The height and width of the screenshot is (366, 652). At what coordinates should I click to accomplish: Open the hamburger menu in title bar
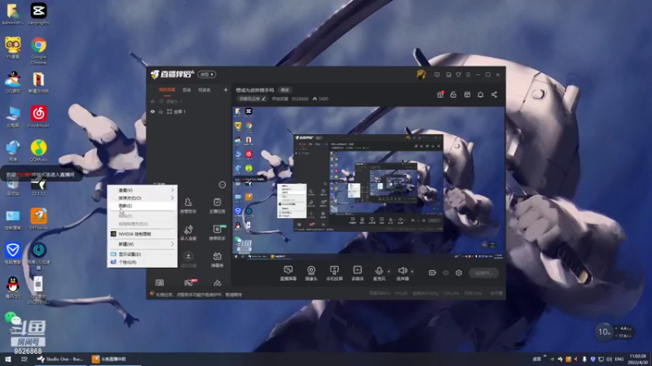click(468, 75)
